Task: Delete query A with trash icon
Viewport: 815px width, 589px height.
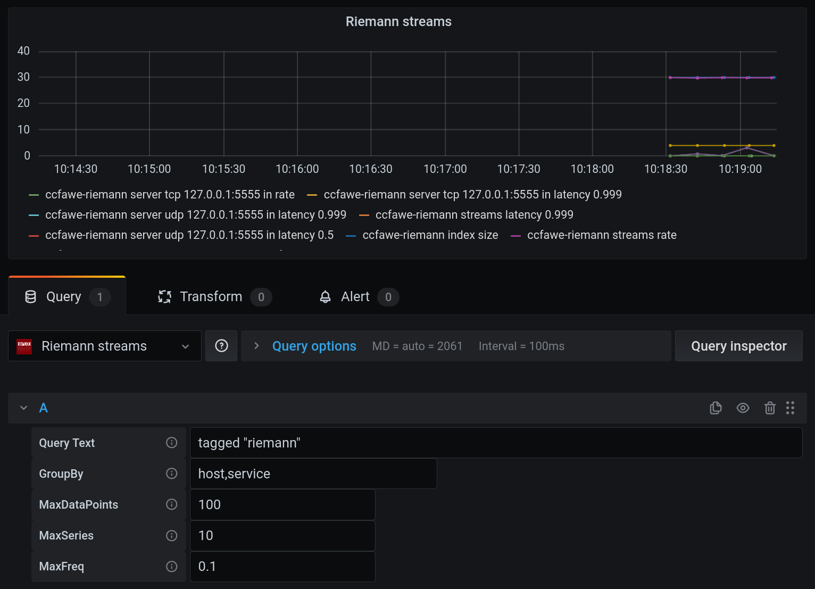Action: click(770, 408)
